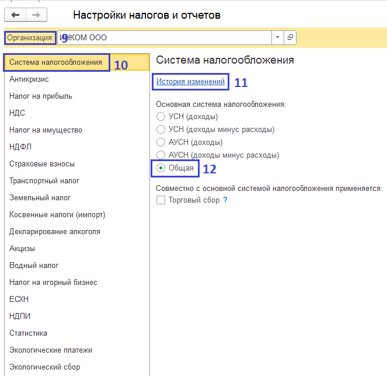Select Страховые взносы in sidebar
Viewport: 387px width, 376px height.
coord(42,164)
